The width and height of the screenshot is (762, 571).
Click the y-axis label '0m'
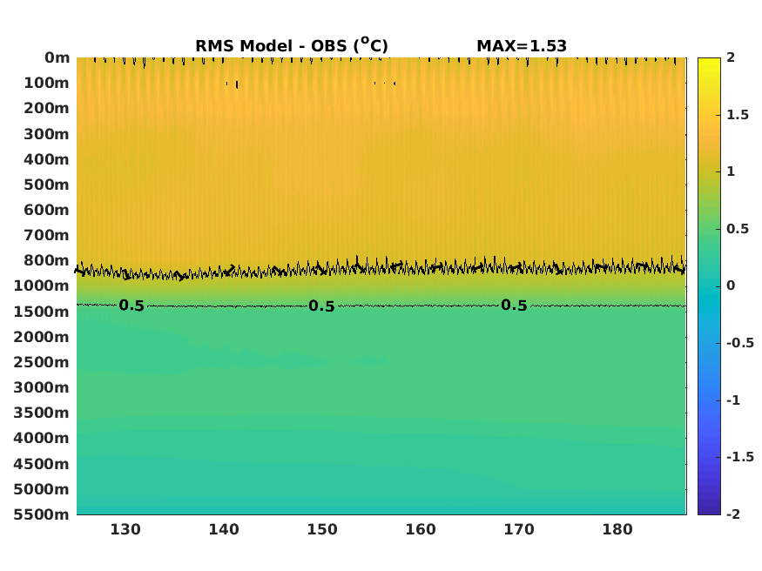[57, 57]
